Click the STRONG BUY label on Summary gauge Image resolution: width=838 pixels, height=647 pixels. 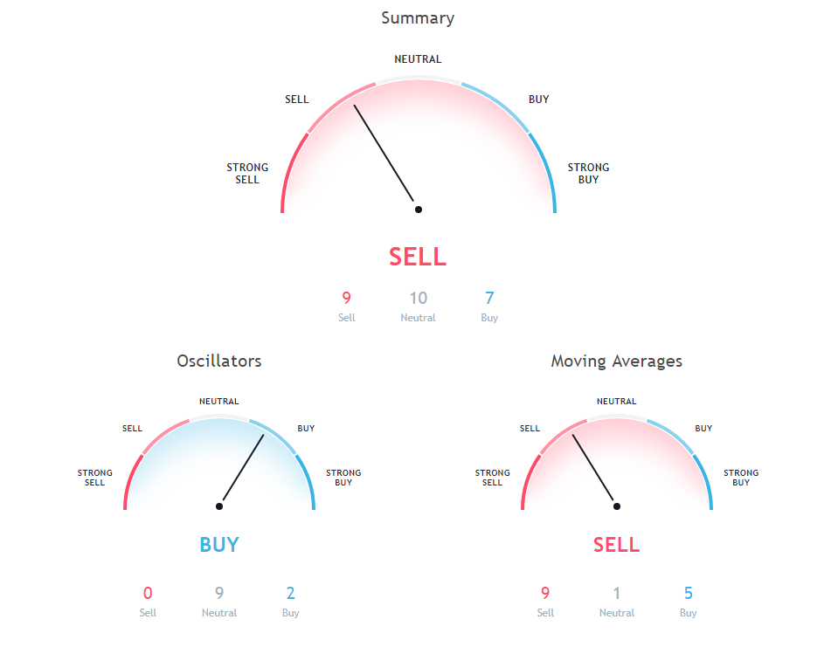588,173
